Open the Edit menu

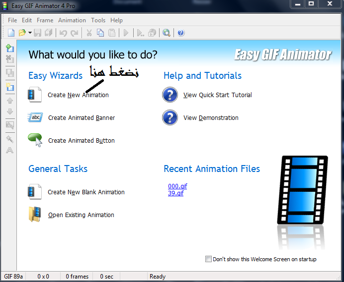(27, 20)
